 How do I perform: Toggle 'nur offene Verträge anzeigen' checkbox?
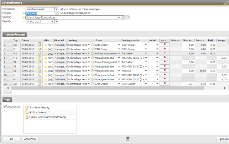pyautogui.click(x=62, y=9)
